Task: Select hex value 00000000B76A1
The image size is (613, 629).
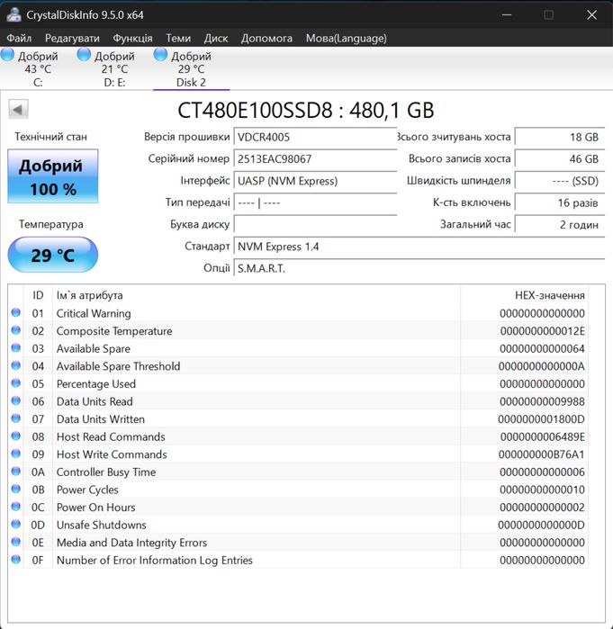Action: click(x=542, y=454)
